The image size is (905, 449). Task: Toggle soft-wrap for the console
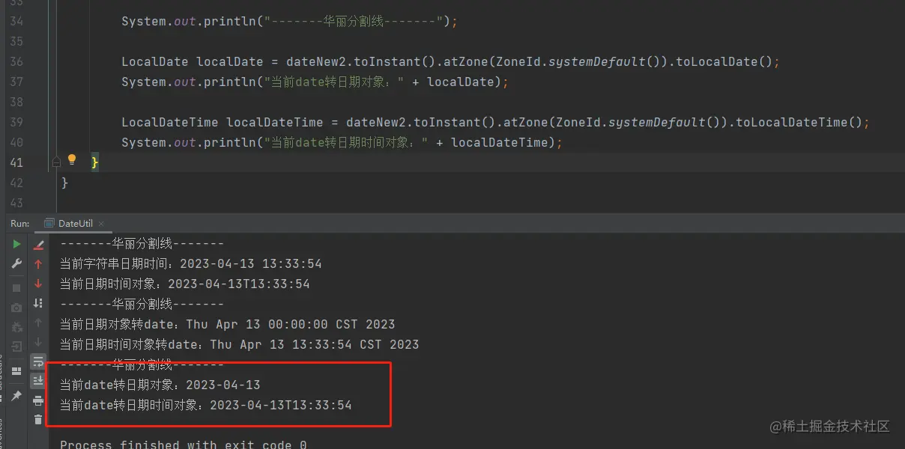(38, 361)
